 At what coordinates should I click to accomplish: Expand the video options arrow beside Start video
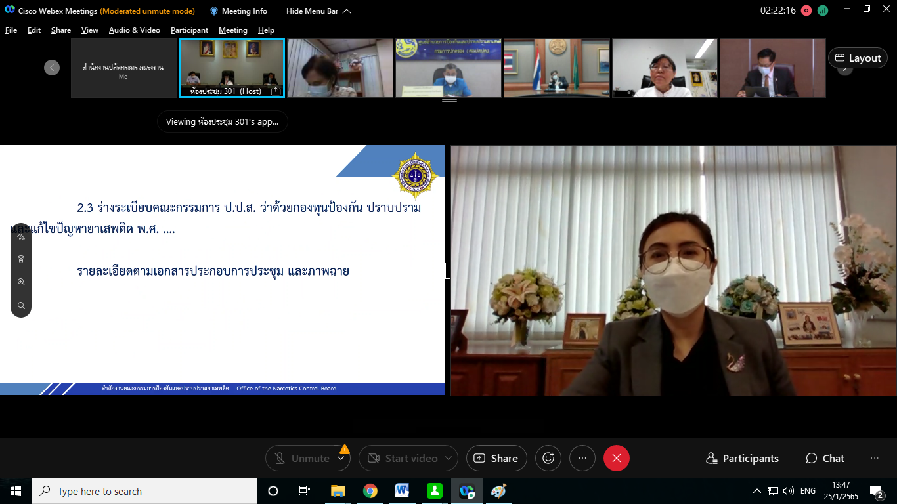(448, 458)
